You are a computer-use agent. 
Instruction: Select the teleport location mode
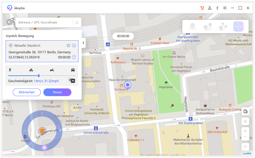click(x=192, y=27)
